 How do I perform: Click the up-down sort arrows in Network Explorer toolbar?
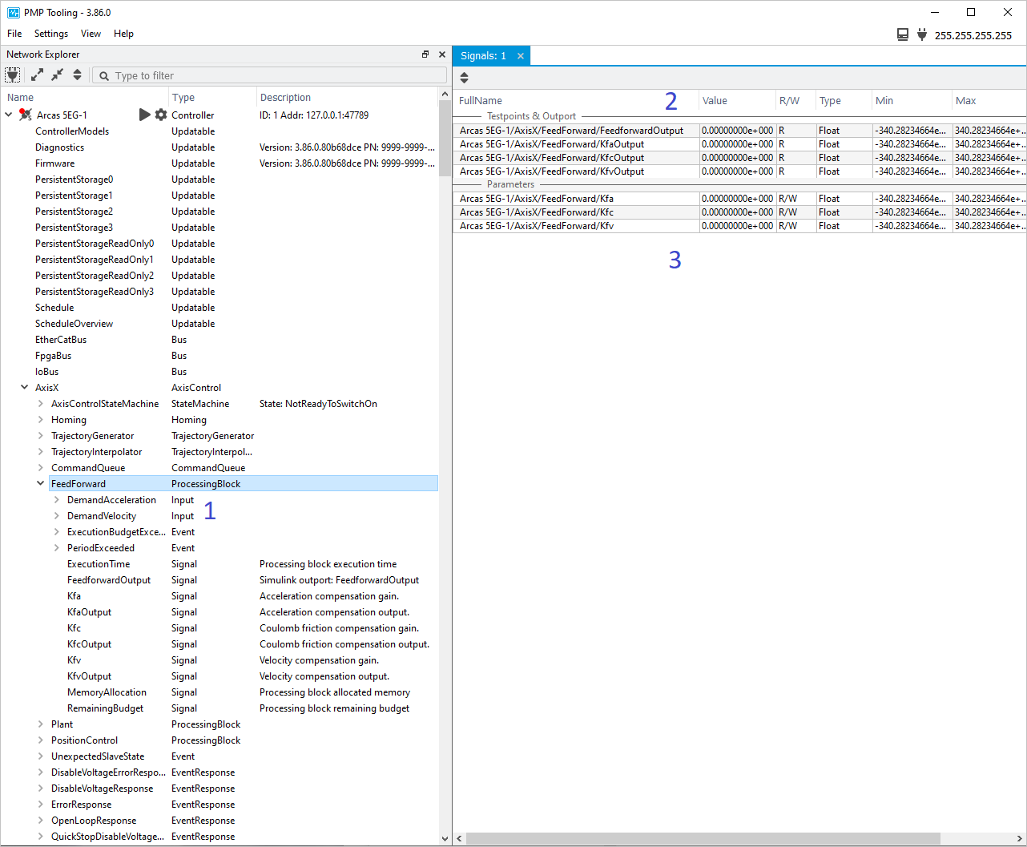tap(77, 75)
